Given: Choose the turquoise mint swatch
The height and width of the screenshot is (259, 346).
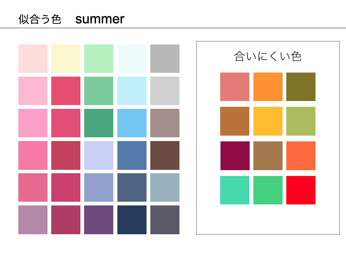Looking at the screenshot, I should click(x=235, y=190).
